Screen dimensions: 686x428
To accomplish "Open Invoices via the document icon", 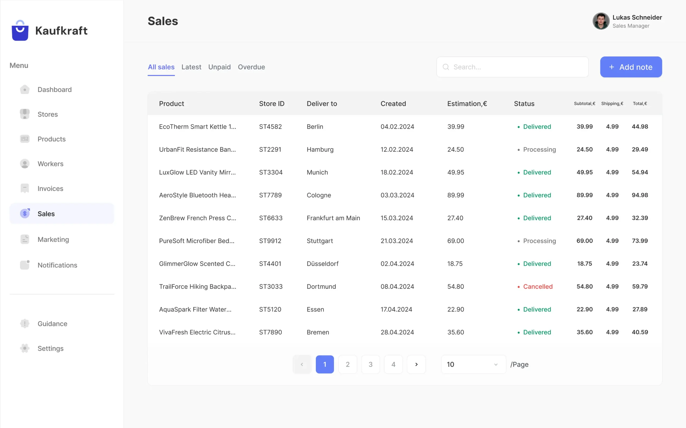I will (25, 188).
